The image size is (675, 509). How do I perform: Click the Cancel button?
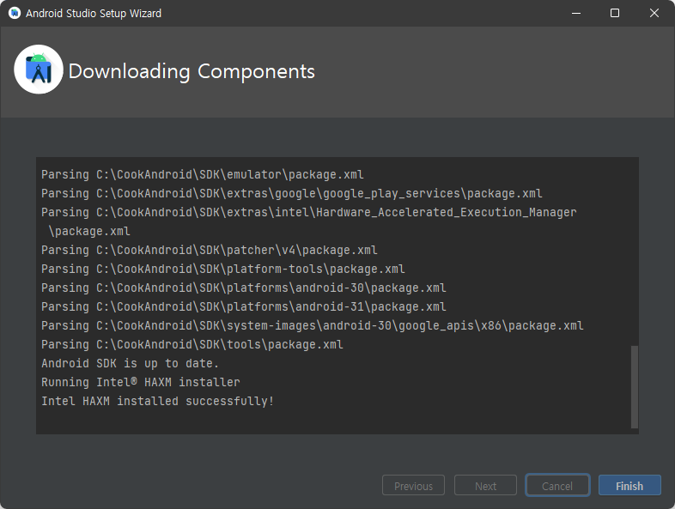tap(557, 486)
